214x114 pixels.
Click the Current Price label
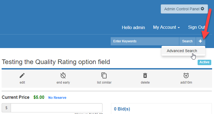16,97
